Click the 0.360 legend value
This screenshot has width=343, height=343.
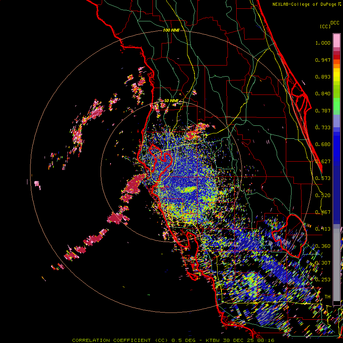(x=323, y=246)
